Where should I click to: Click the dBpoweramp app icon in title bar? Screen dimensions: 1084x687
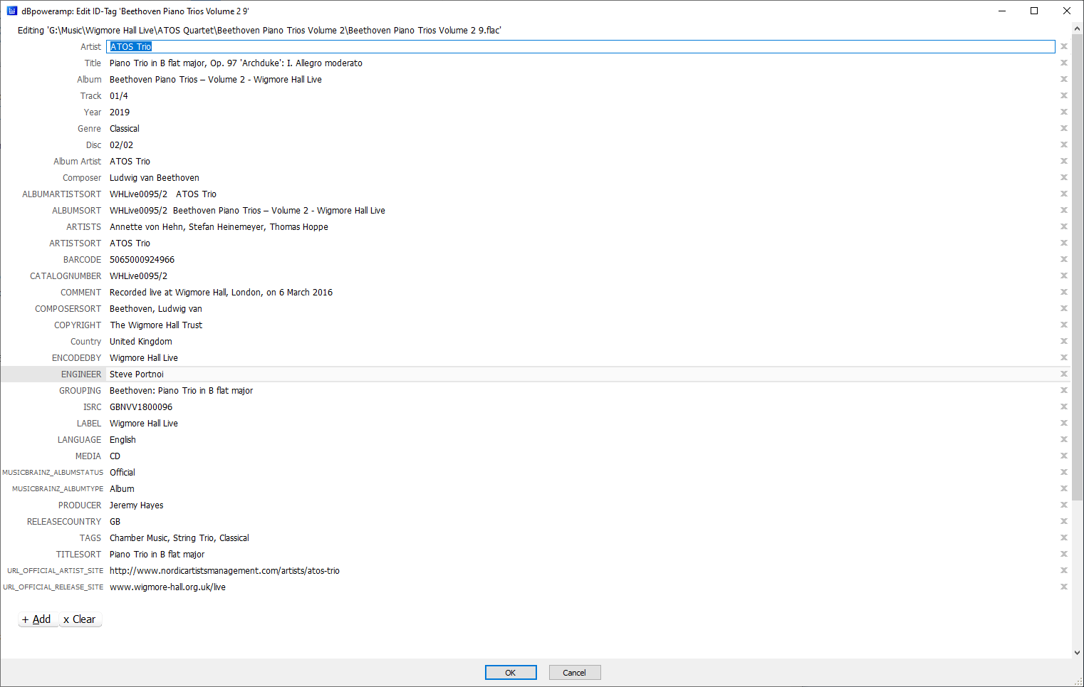pos(11,11)
